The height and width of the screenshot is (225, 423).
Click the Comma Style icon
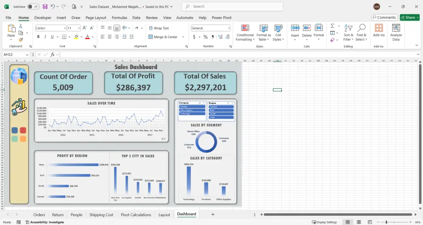coord(213,37)
